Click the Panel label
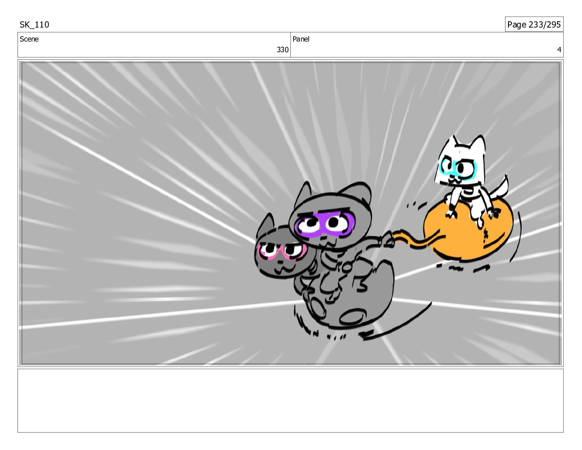 [301, 39]
